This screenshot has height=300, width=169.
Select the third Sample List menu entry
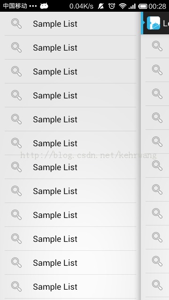(x=70, y=71)
